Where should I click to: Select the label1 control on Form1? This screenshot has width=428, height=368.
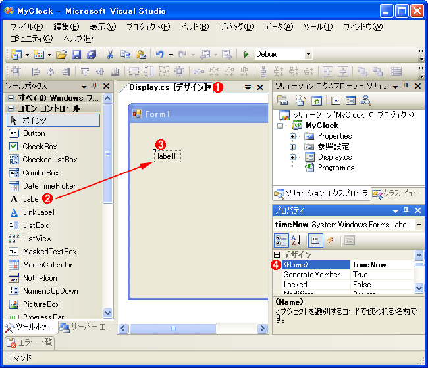(x=167, y=156)
